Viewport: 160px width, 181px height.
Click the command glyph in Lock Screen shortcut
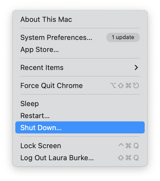128,146
